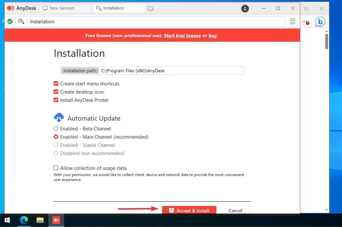Click the buy link in the banner

pyautogui.click(x=212, y=35)
